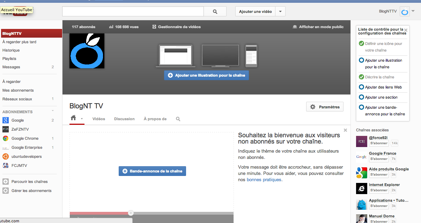Expand the Ajouter une vidéo dropdown arrow

tap(280, 11)
